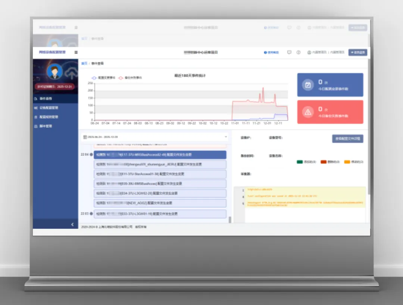Screen dimensions: 403x305
Task: Click the license expiry 2025-12-31 badge
Action: (54, 87)
